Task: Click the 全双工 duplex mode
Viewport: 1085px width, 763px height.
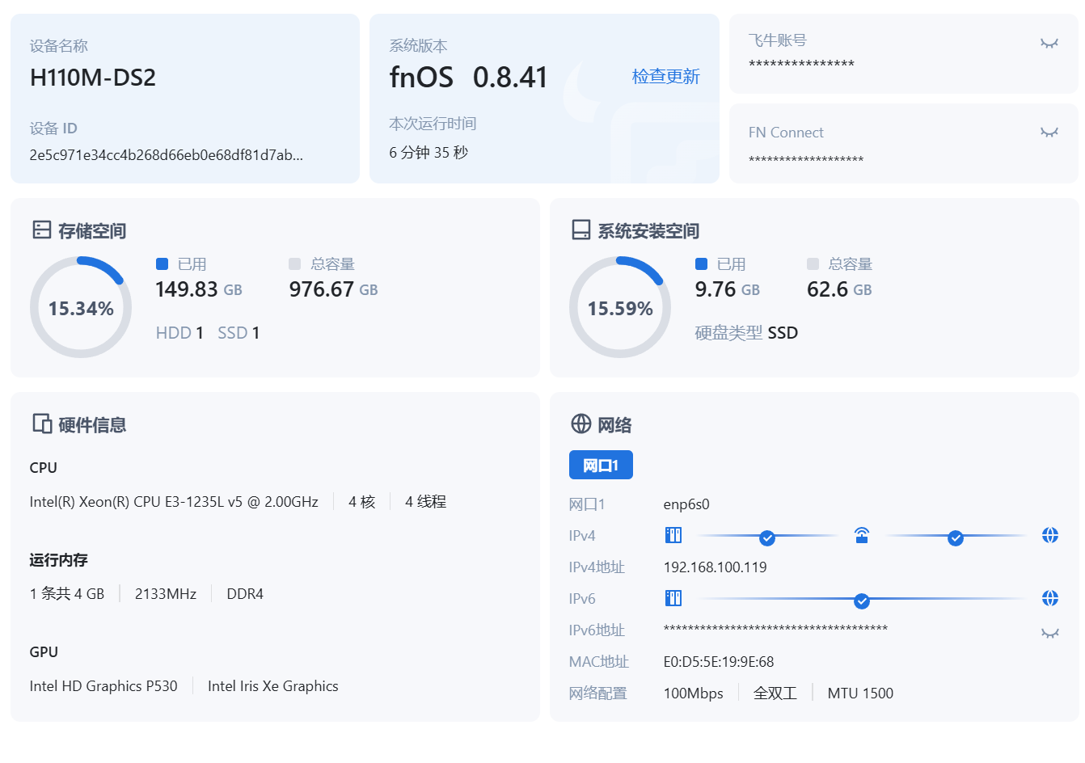Action: (x=775, y=693)
